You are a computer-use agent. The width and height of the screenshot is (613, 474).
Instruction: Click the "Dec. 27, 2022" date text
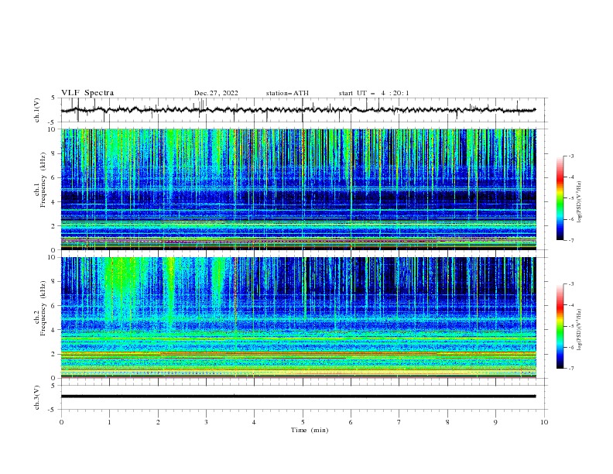point(216,93)
